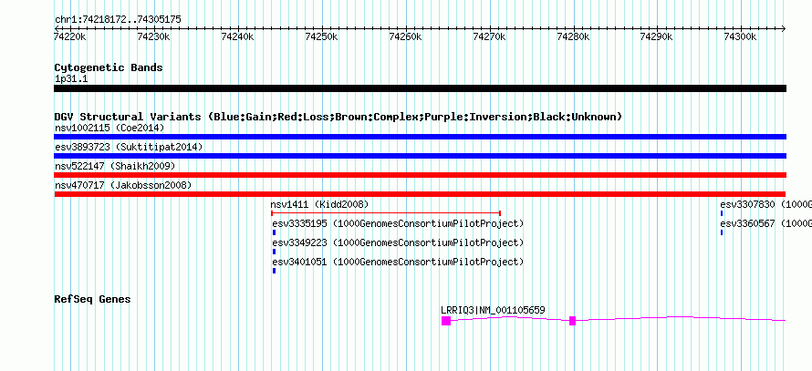
Task: Click the 74220k ruler tick label
Action: 70,36
